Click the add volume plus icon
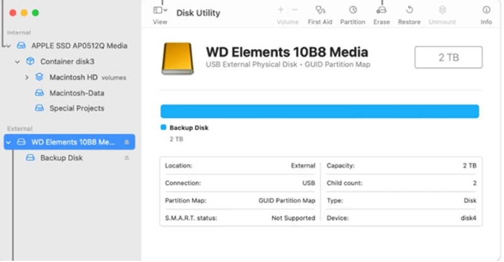The height and width of the screenshot is (262, 504). 280,11
